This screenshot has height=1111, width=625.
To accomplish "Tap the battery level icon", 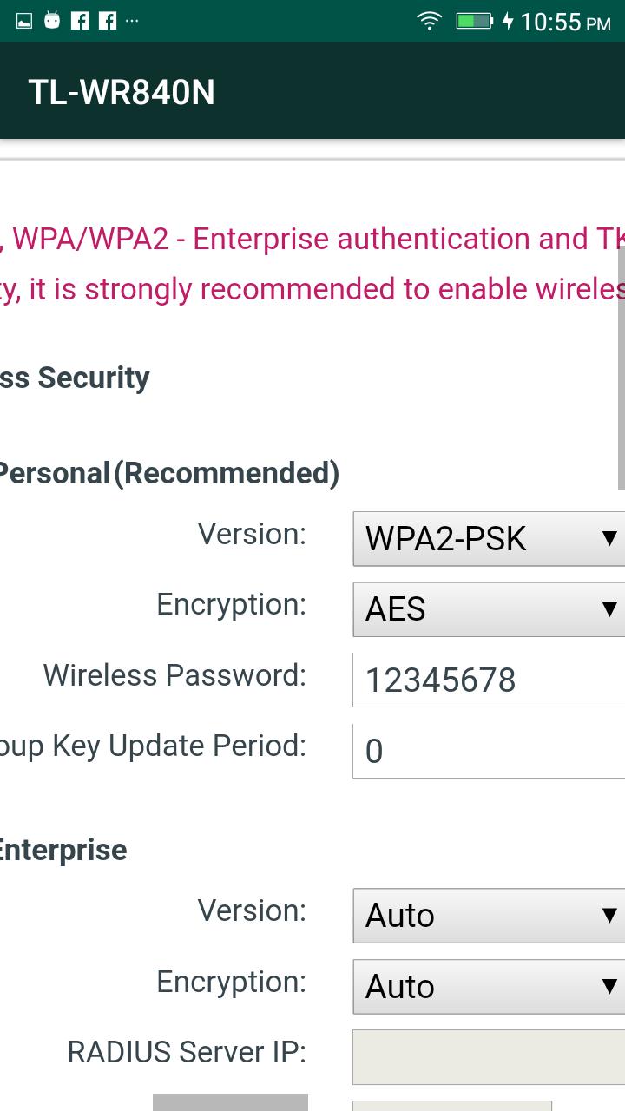I will [474, 21].
